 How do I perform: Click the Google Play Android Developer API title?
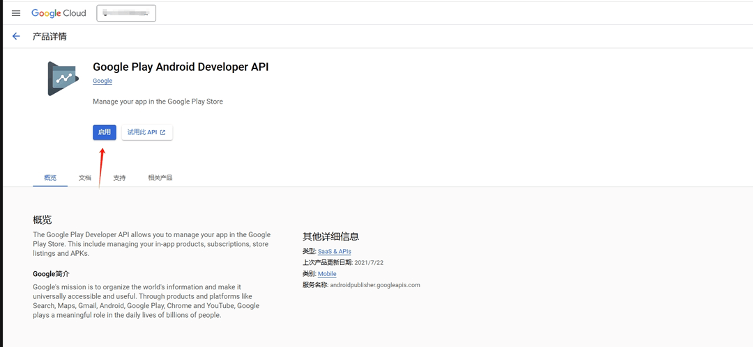181,67
